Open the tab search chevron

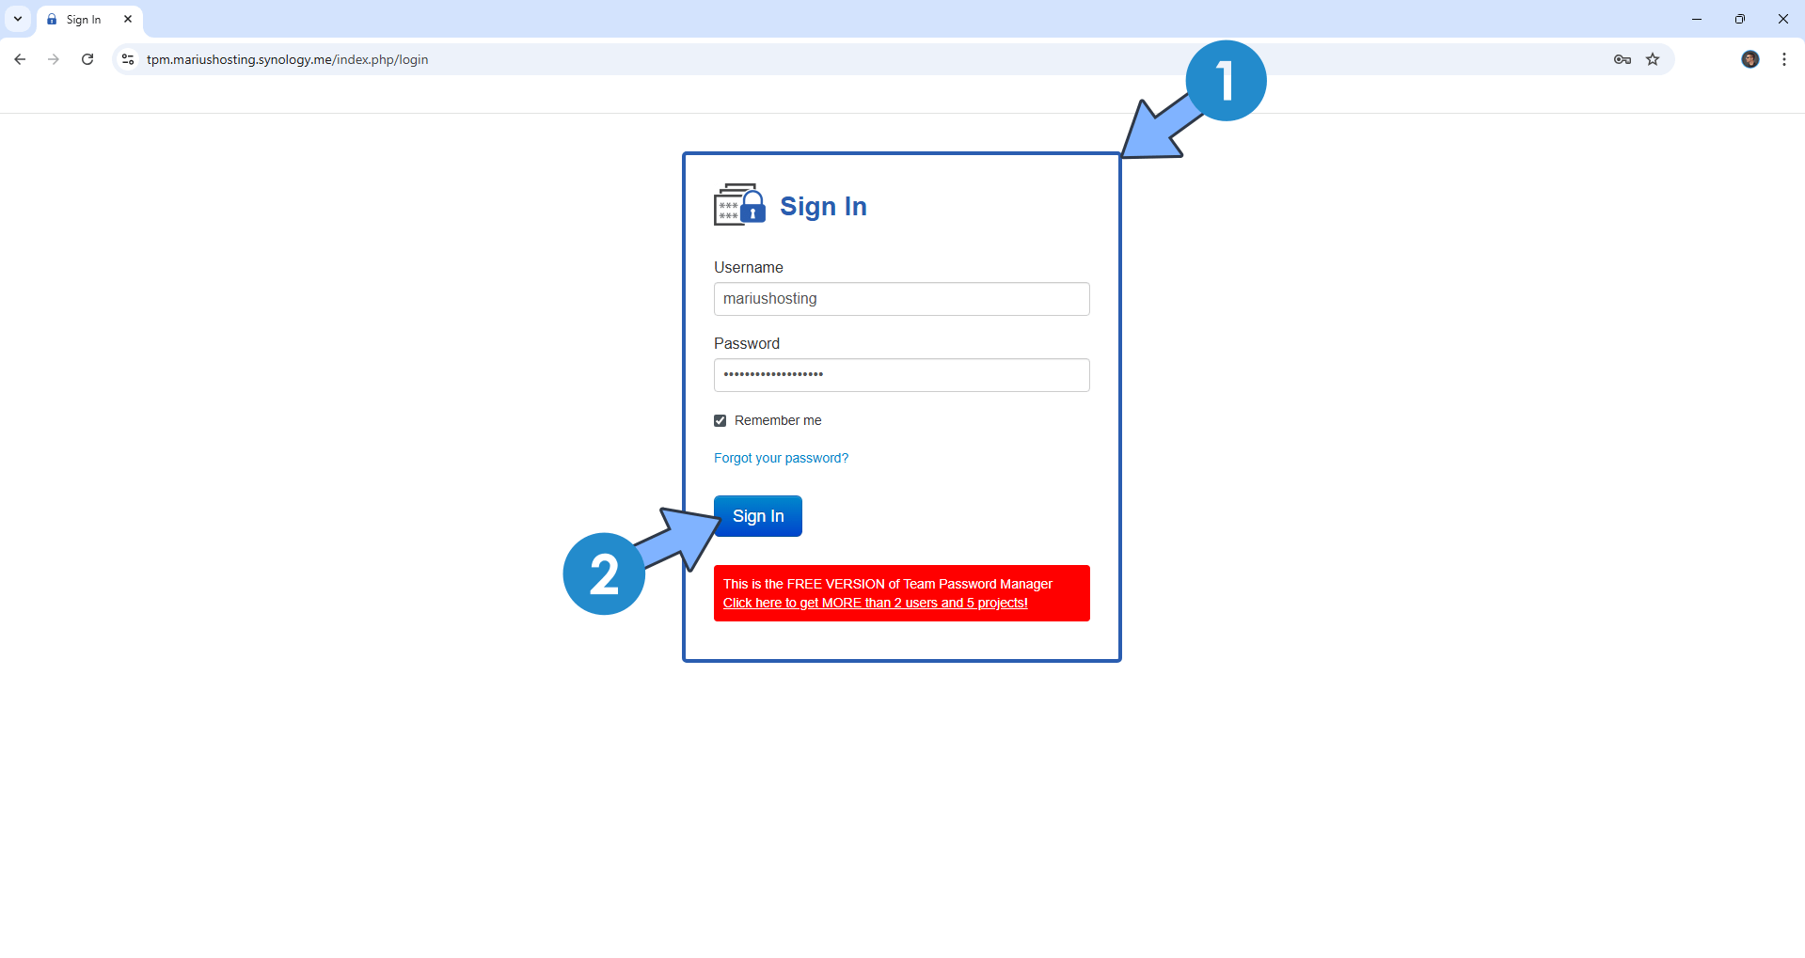pyautogui.click(x=17, y=19)
